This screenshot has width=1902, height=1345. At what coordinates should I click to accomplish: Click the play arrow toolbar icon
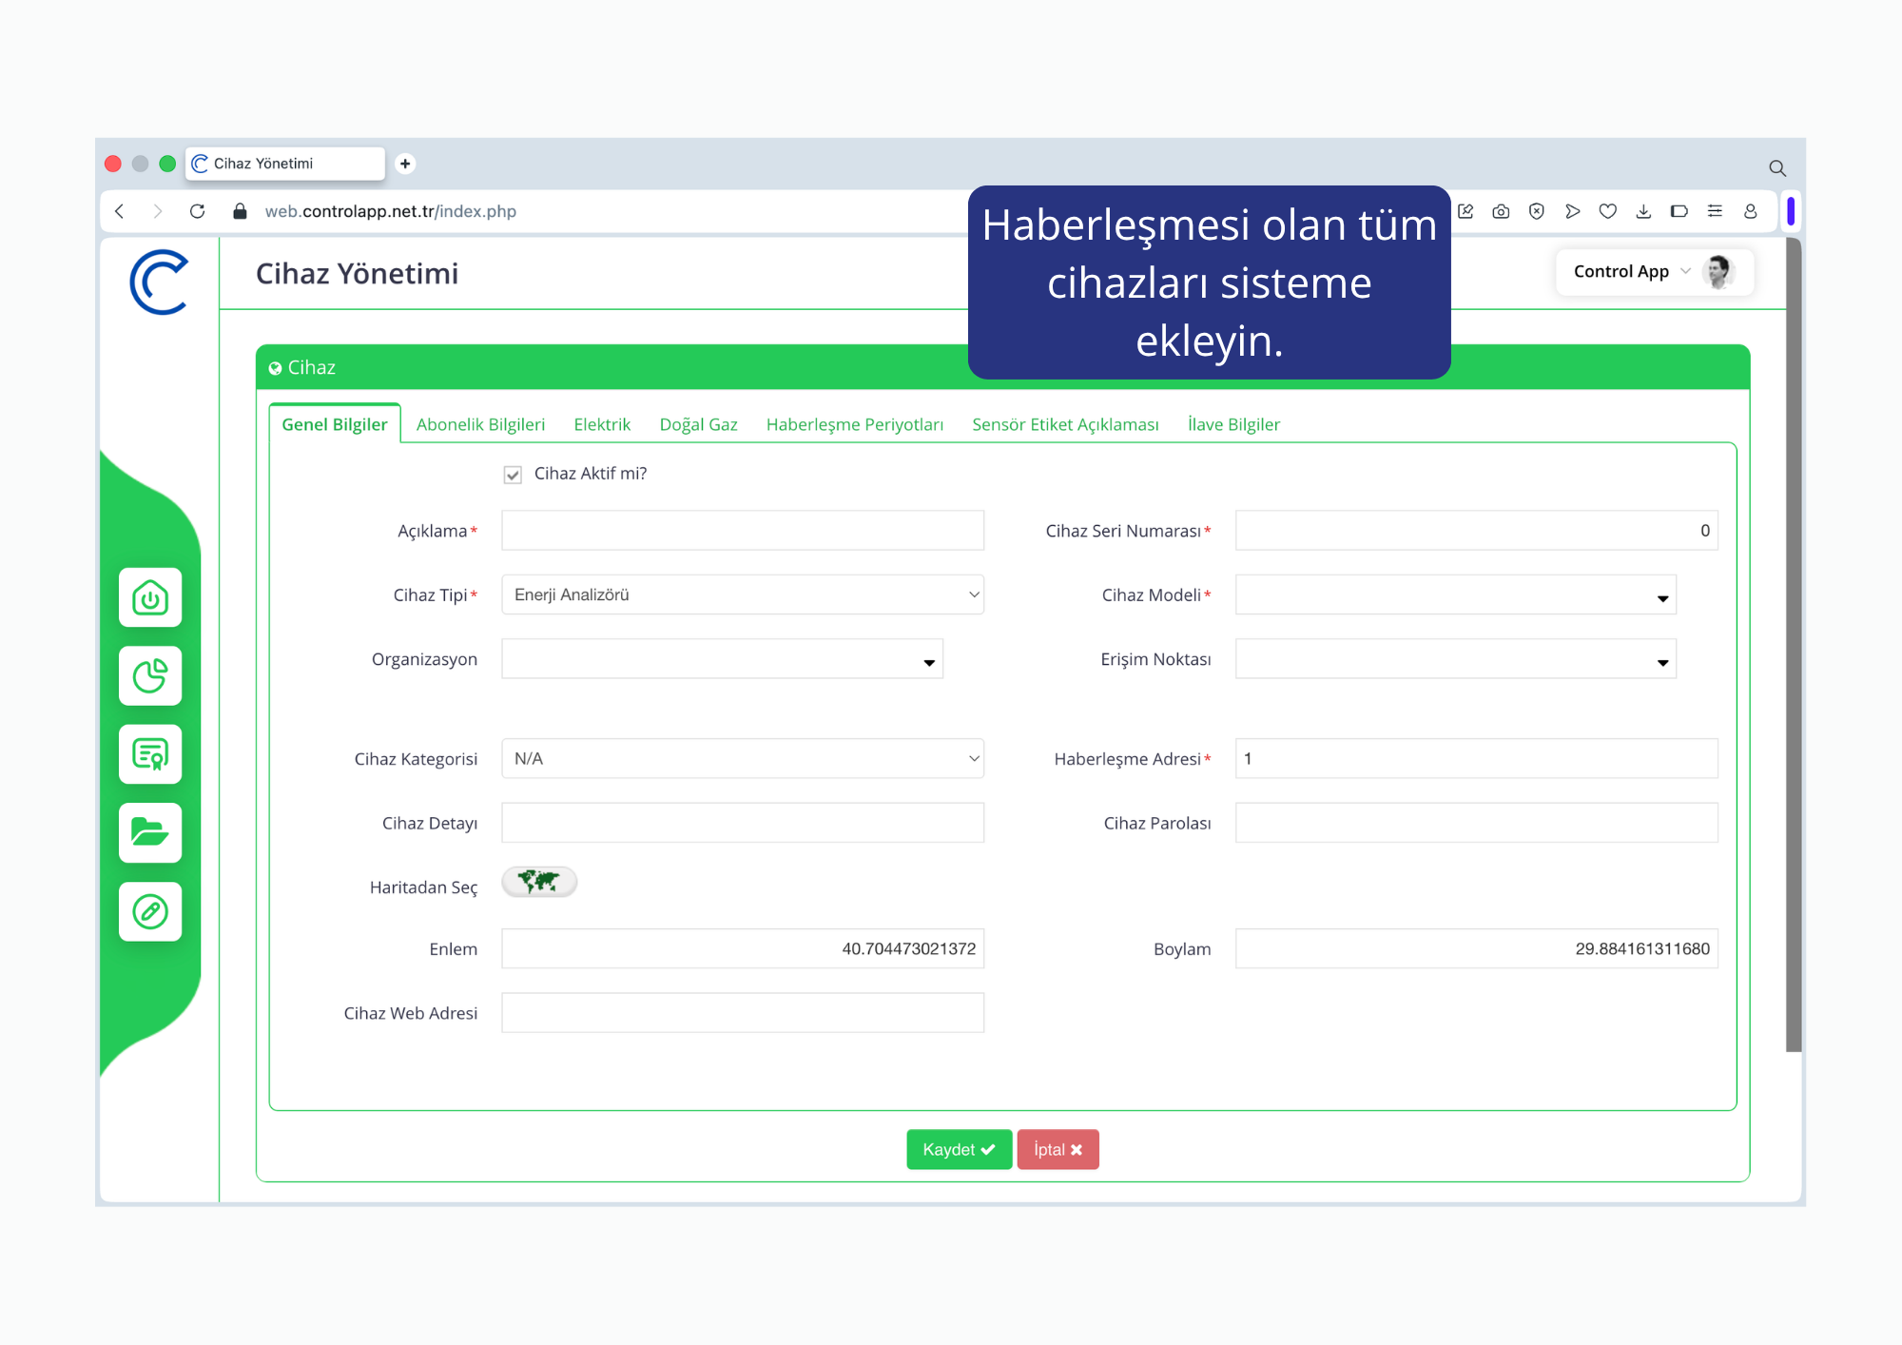[x=1572, y=211]
